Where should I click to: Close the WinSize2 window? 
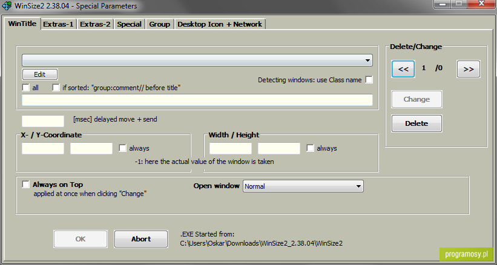pyautogui.click(x=481, y=4)
